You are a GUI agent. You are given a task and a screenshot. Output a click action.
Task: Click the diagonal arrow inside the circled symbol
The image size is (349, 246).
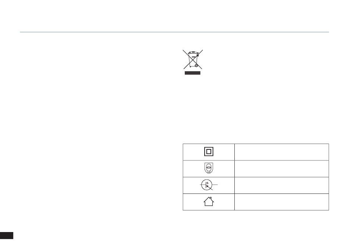[x=209, y=188]
